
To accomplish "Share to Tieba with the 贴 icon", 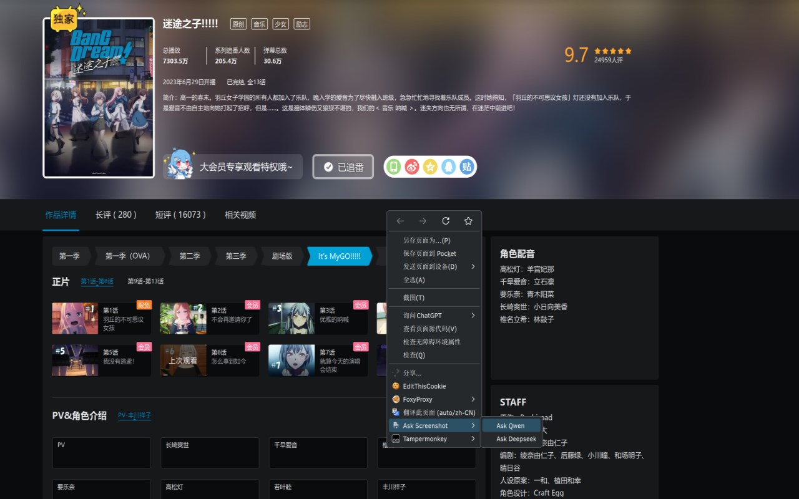I will (466, 167).
